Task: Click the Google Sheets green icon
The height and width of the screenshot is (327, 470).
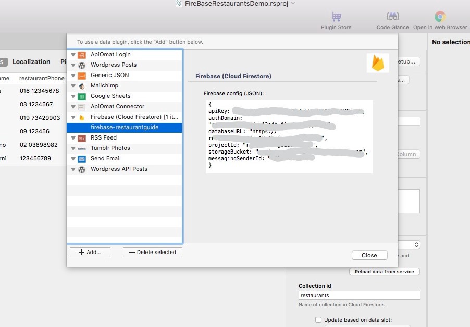Action: (82, 97)
